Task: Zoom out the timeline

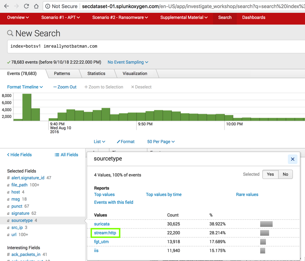Action: [x=65, y=87]
